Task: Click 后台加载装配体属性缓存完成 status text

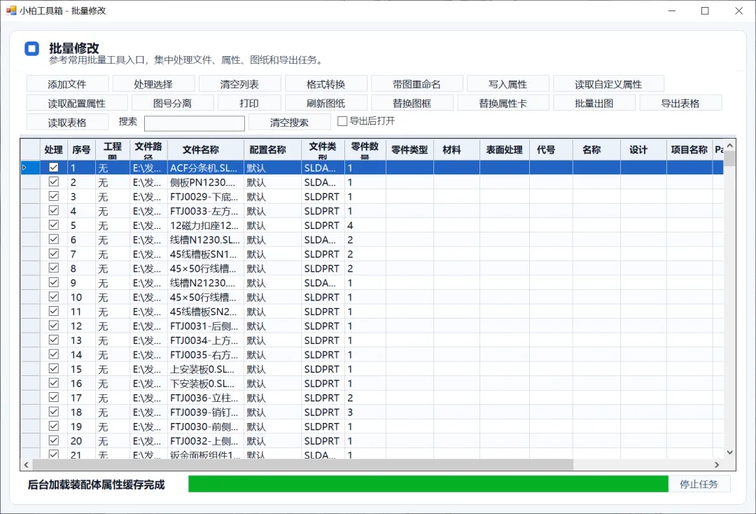Action: pos(97,485)
